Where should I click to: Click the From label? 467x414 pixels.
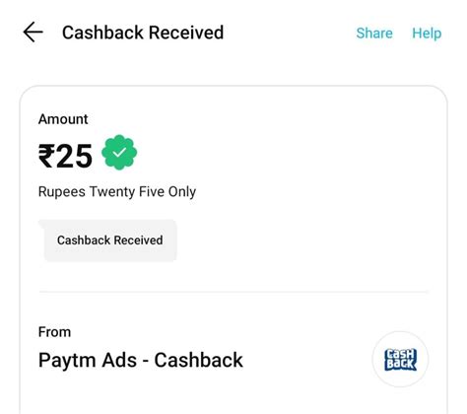pos(54,332)
